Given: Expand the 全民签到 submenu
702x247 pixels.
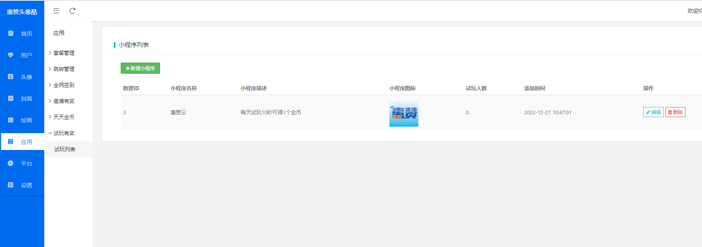Looking at the screenshot, I should pos(68,85).
